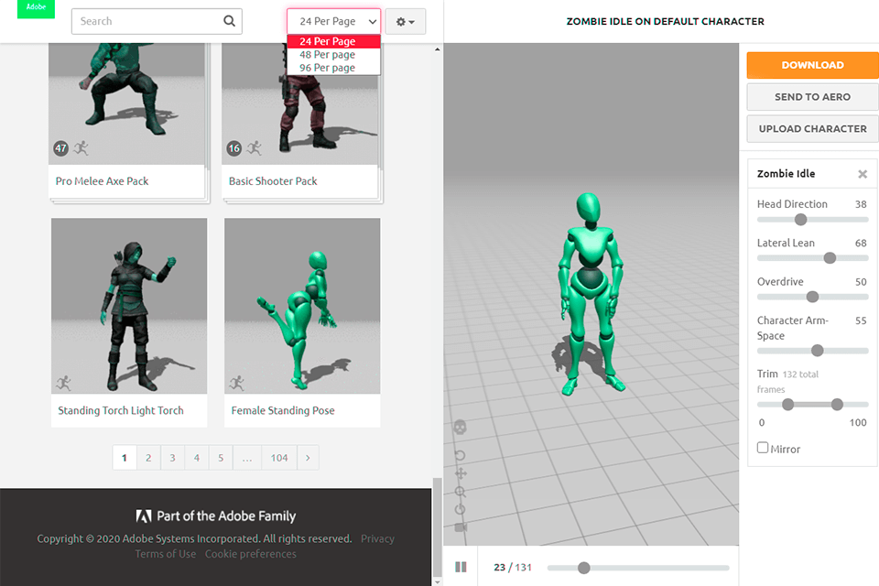Open the Terms of Use link

[166, 553]
